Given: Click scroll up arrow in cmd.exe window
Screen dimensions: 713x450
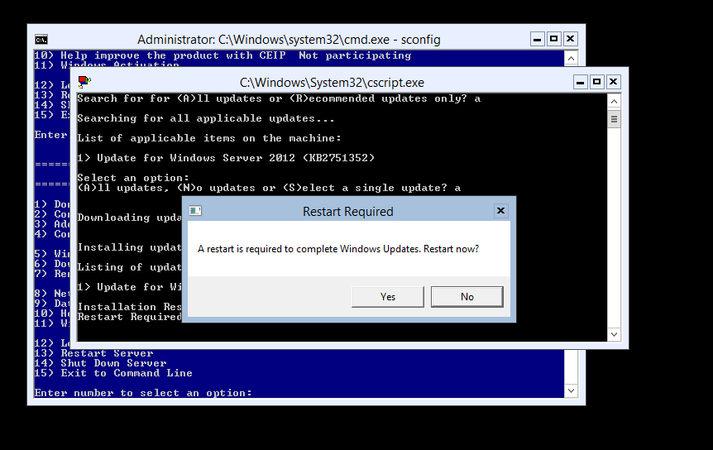Looking at the screenshot, I should (x=571, y=58).
